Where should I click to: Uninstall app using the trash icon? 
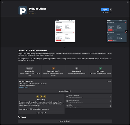tap(111, 9)
